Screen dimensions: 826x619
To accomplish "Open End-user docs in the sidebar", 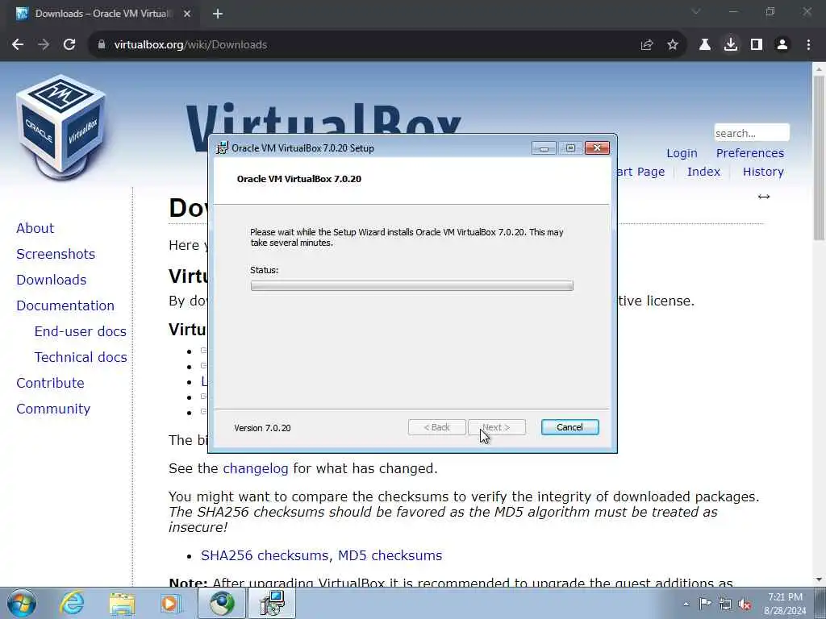I will point(80,331).
